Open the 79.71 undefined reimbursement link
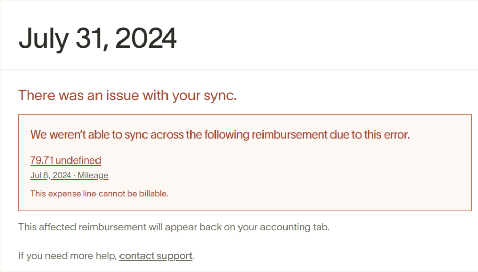Viewport: 478px width, 272px height. pos(65,160)
